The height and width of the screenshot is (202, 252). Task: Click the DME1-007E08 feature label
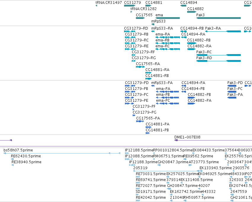(187, 137)
